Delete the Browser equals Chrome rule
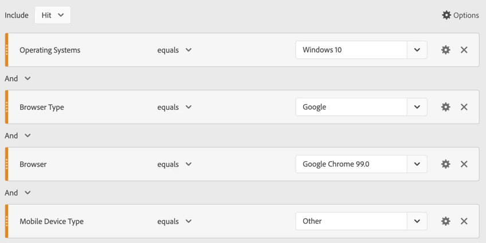This screenshot has width=486, height=243. point(464,164)
